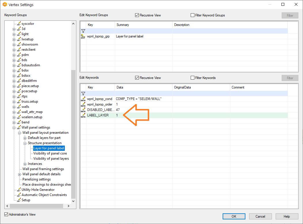Click the LABEL_LAYER data value cell

[x=143, y=115]
